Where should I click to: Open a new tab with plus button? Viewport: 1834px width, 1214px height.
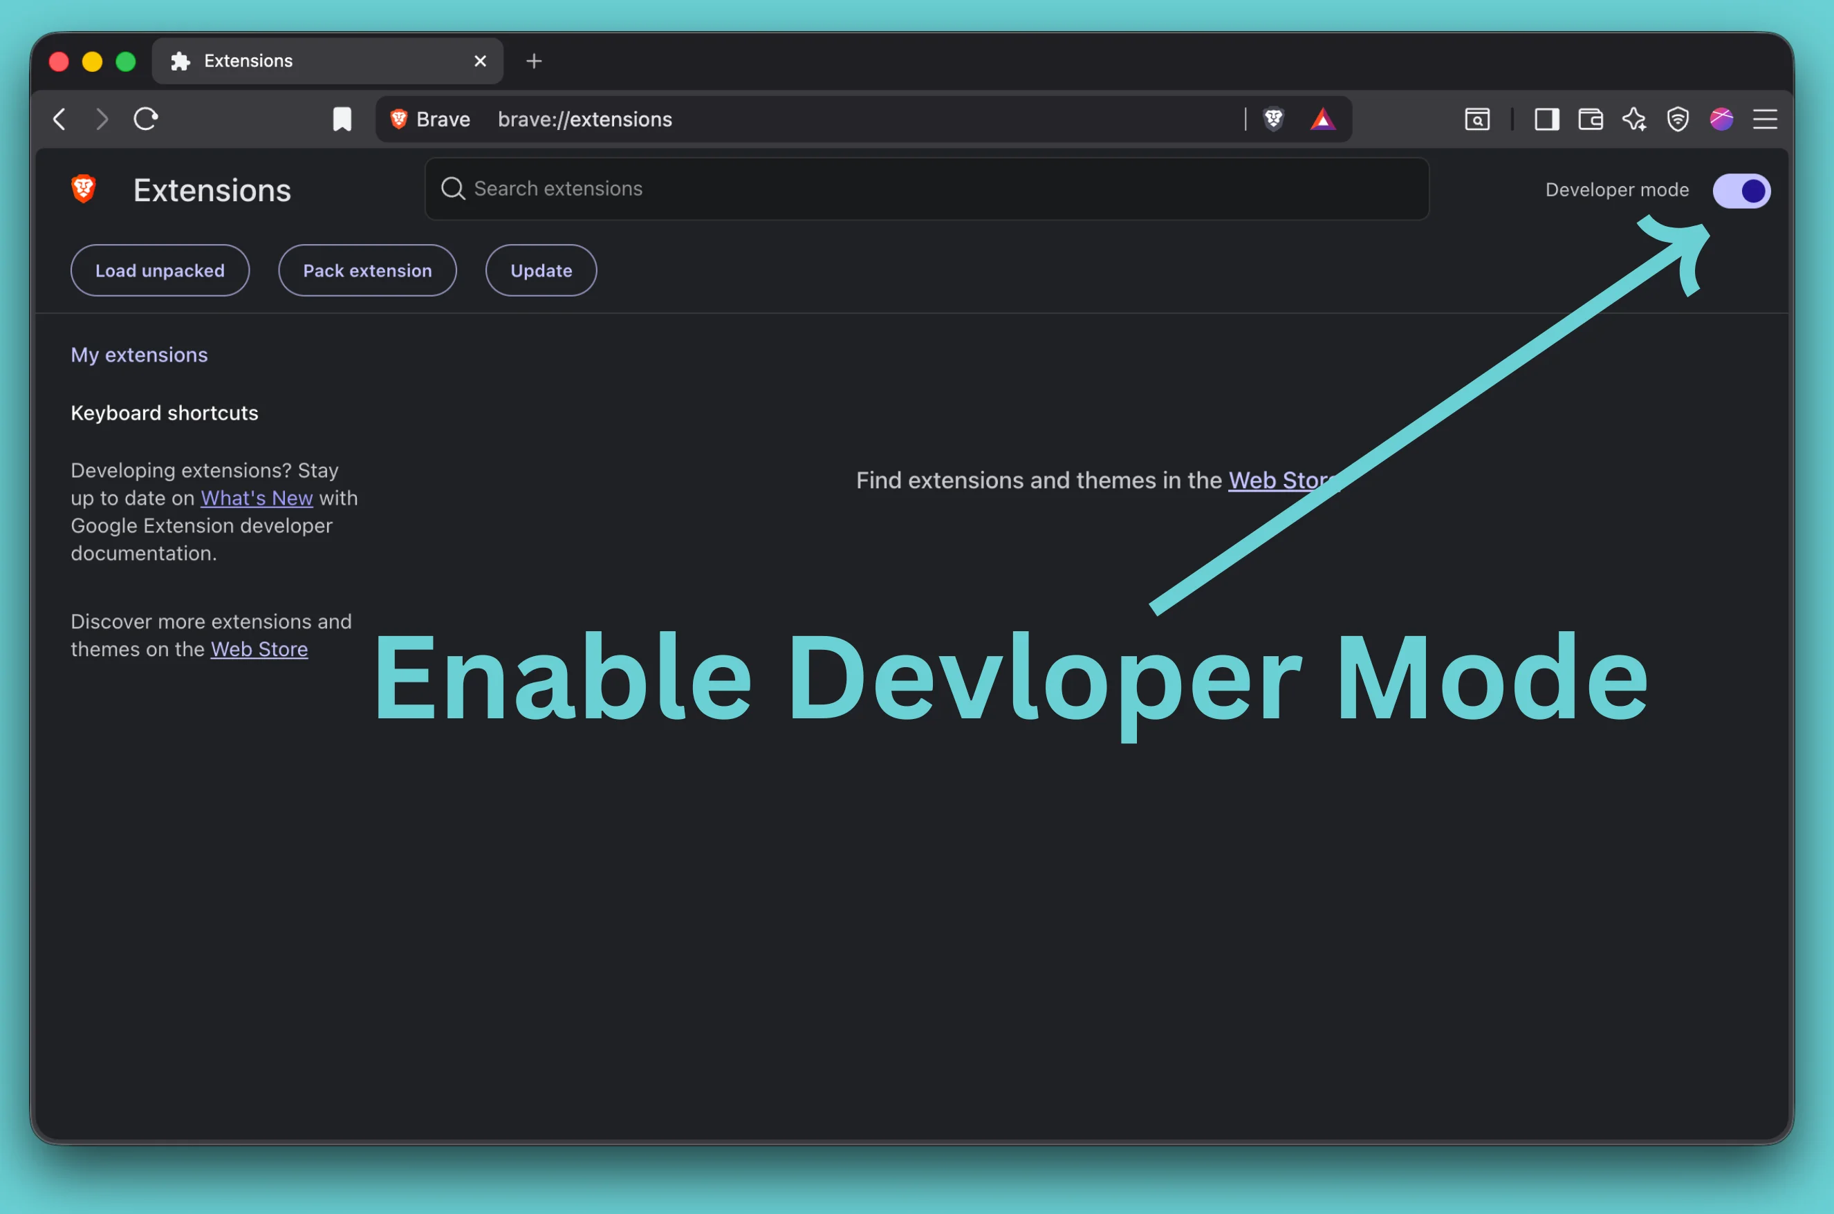[534, 61]
